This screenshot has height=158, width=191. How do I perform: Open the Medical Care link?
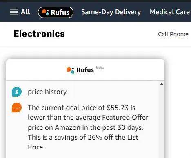pyautogui.click(x=170, y=12)
